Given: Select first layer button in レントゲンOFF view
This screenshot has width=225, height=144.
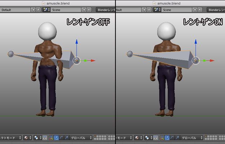Looking at the screenshot, I should pos(96,136).
